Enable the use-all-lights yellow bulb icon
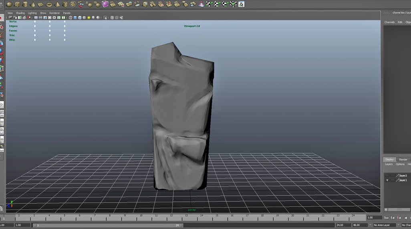The height and width of the screenshot is (229, 411). pyautogui.click(x=89, y=18)
